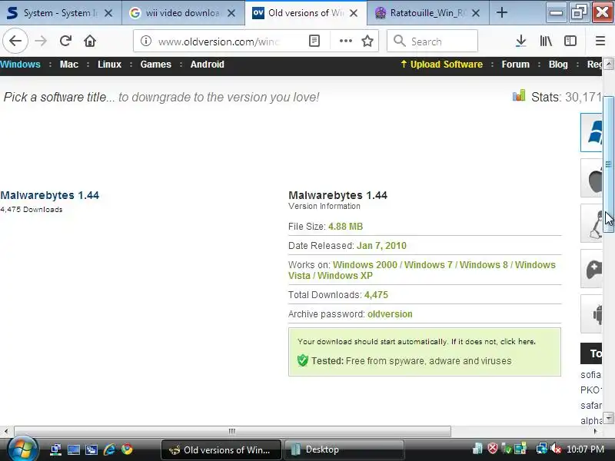Close the Ratatouille_Win tab
Viewport: 615px width, 461px height.
(476, 13)
